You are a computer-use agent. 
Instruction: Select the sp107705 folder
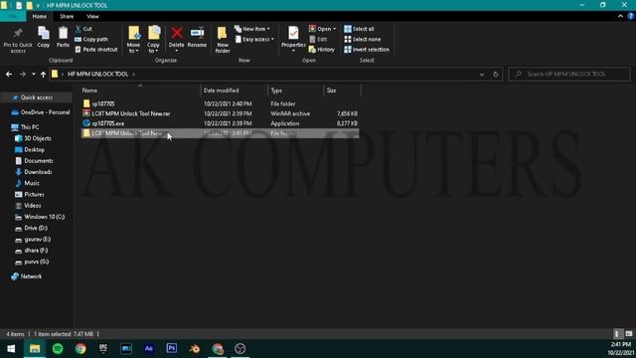coord(221,103)
